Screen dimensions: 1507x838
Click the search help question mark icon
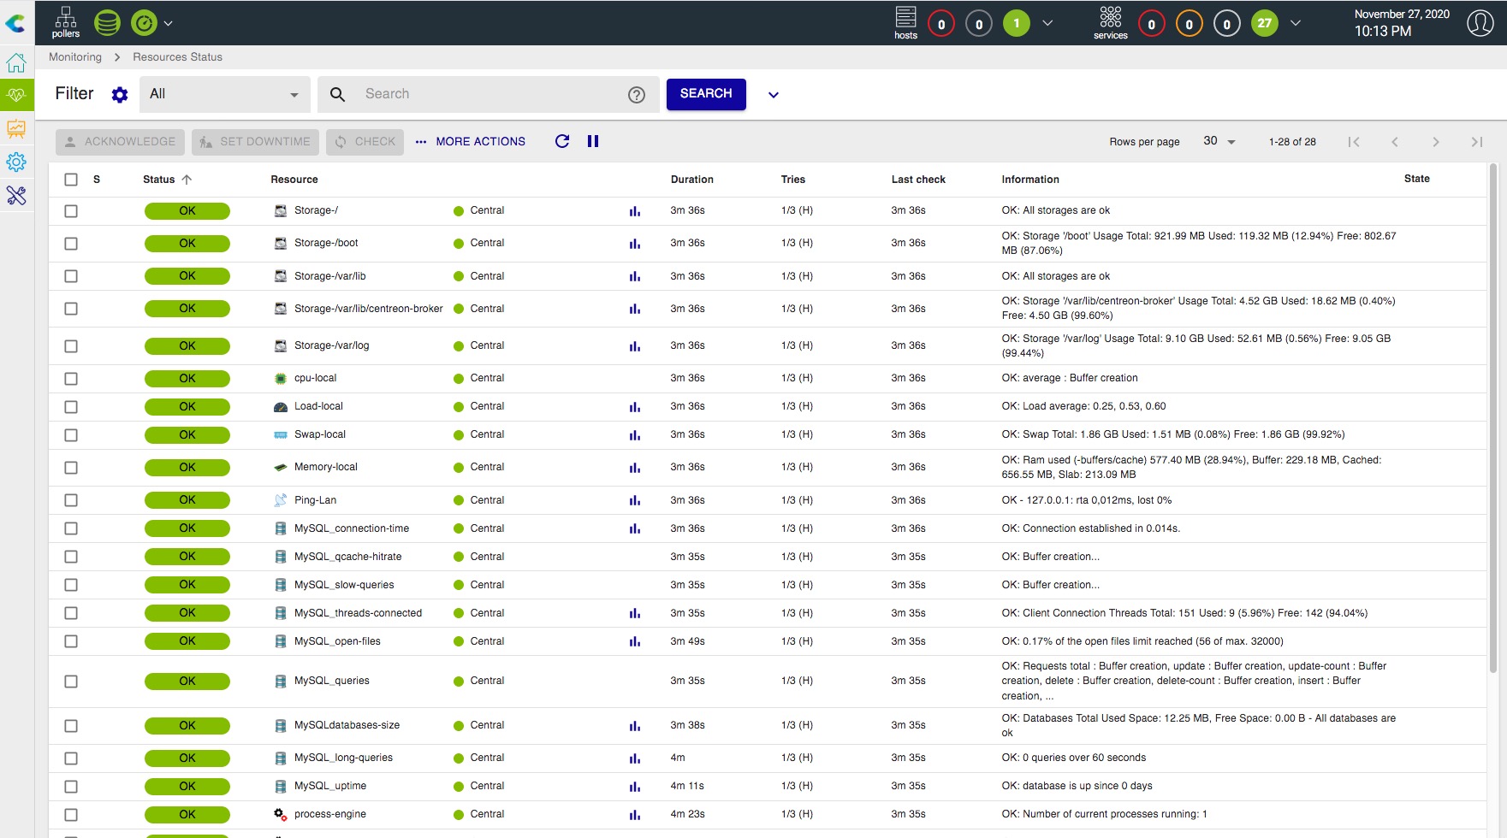[637, 95]
